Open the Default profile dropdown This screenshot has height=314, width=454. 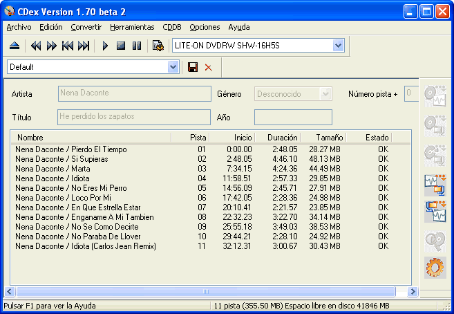click(173, 67)
